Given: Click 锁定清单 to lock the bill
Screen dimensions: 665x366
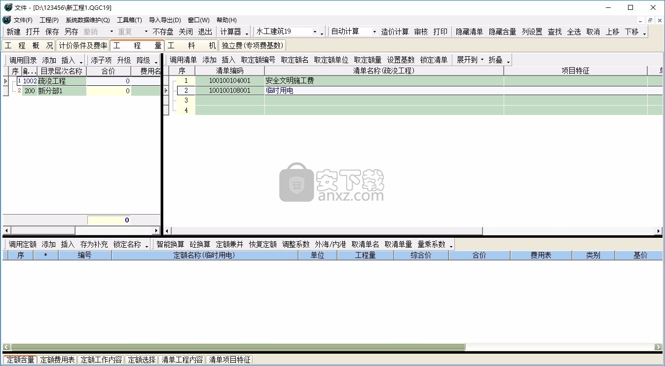Looking at the screenshot, I should [434, 60].
